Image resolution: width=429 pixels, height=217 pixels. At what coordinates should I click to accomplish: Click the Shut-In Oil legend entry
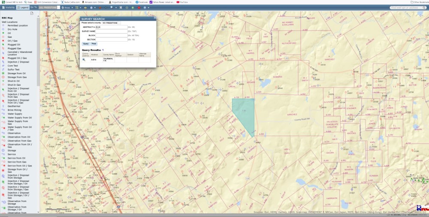point(11,81)
